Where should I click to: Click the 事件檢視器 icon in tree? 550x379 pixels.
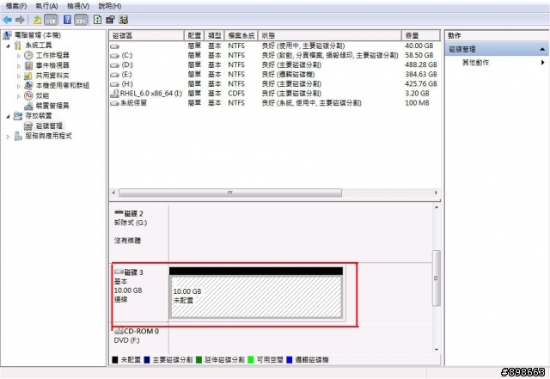click(x=28, y=65)
